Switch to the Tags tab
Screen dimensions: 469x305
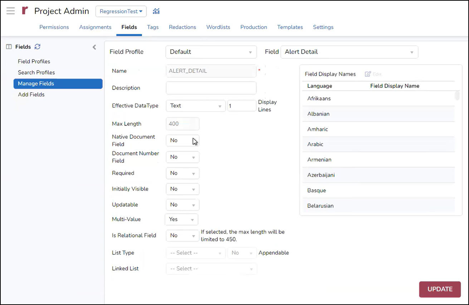tap(153, 27)
